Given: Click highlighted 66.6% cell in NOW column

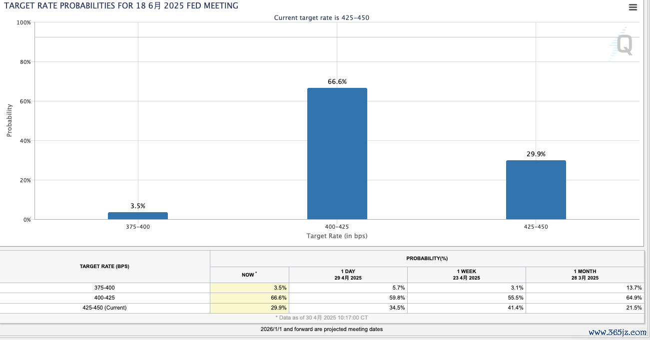Looking at the screenshot, I should (x=249, y=298).
